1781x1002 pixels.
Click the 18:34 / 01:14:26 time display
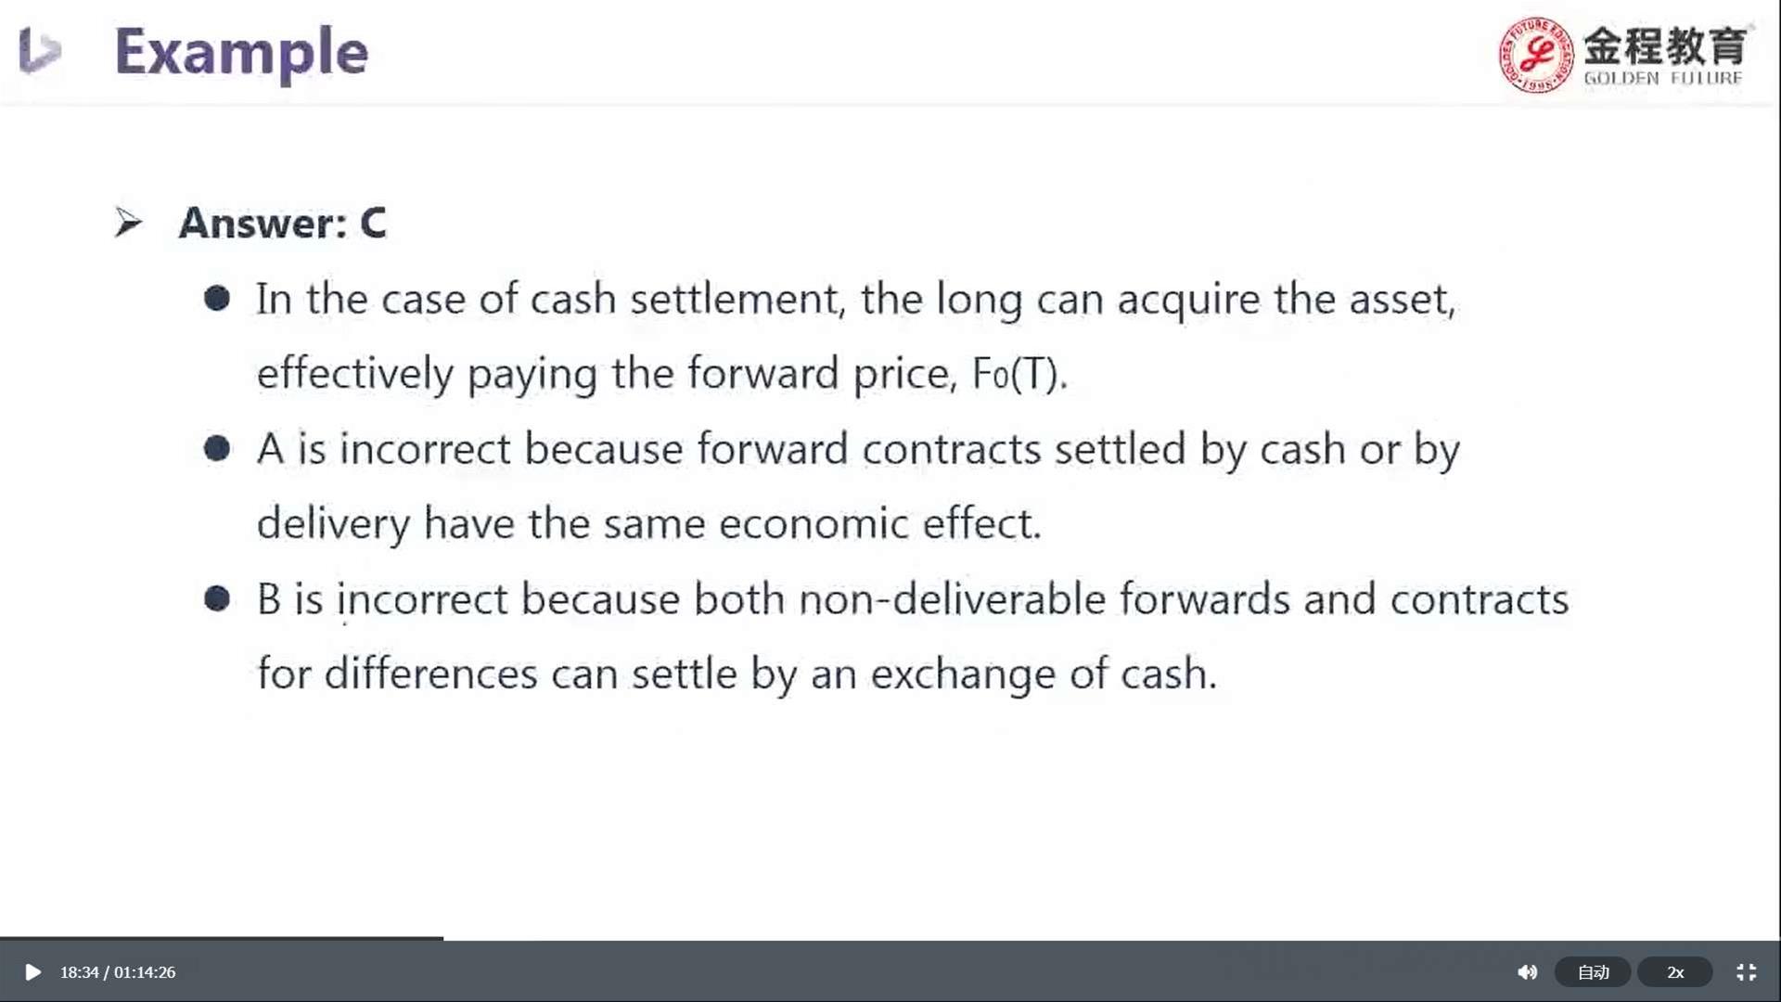[x=118, y=972]
